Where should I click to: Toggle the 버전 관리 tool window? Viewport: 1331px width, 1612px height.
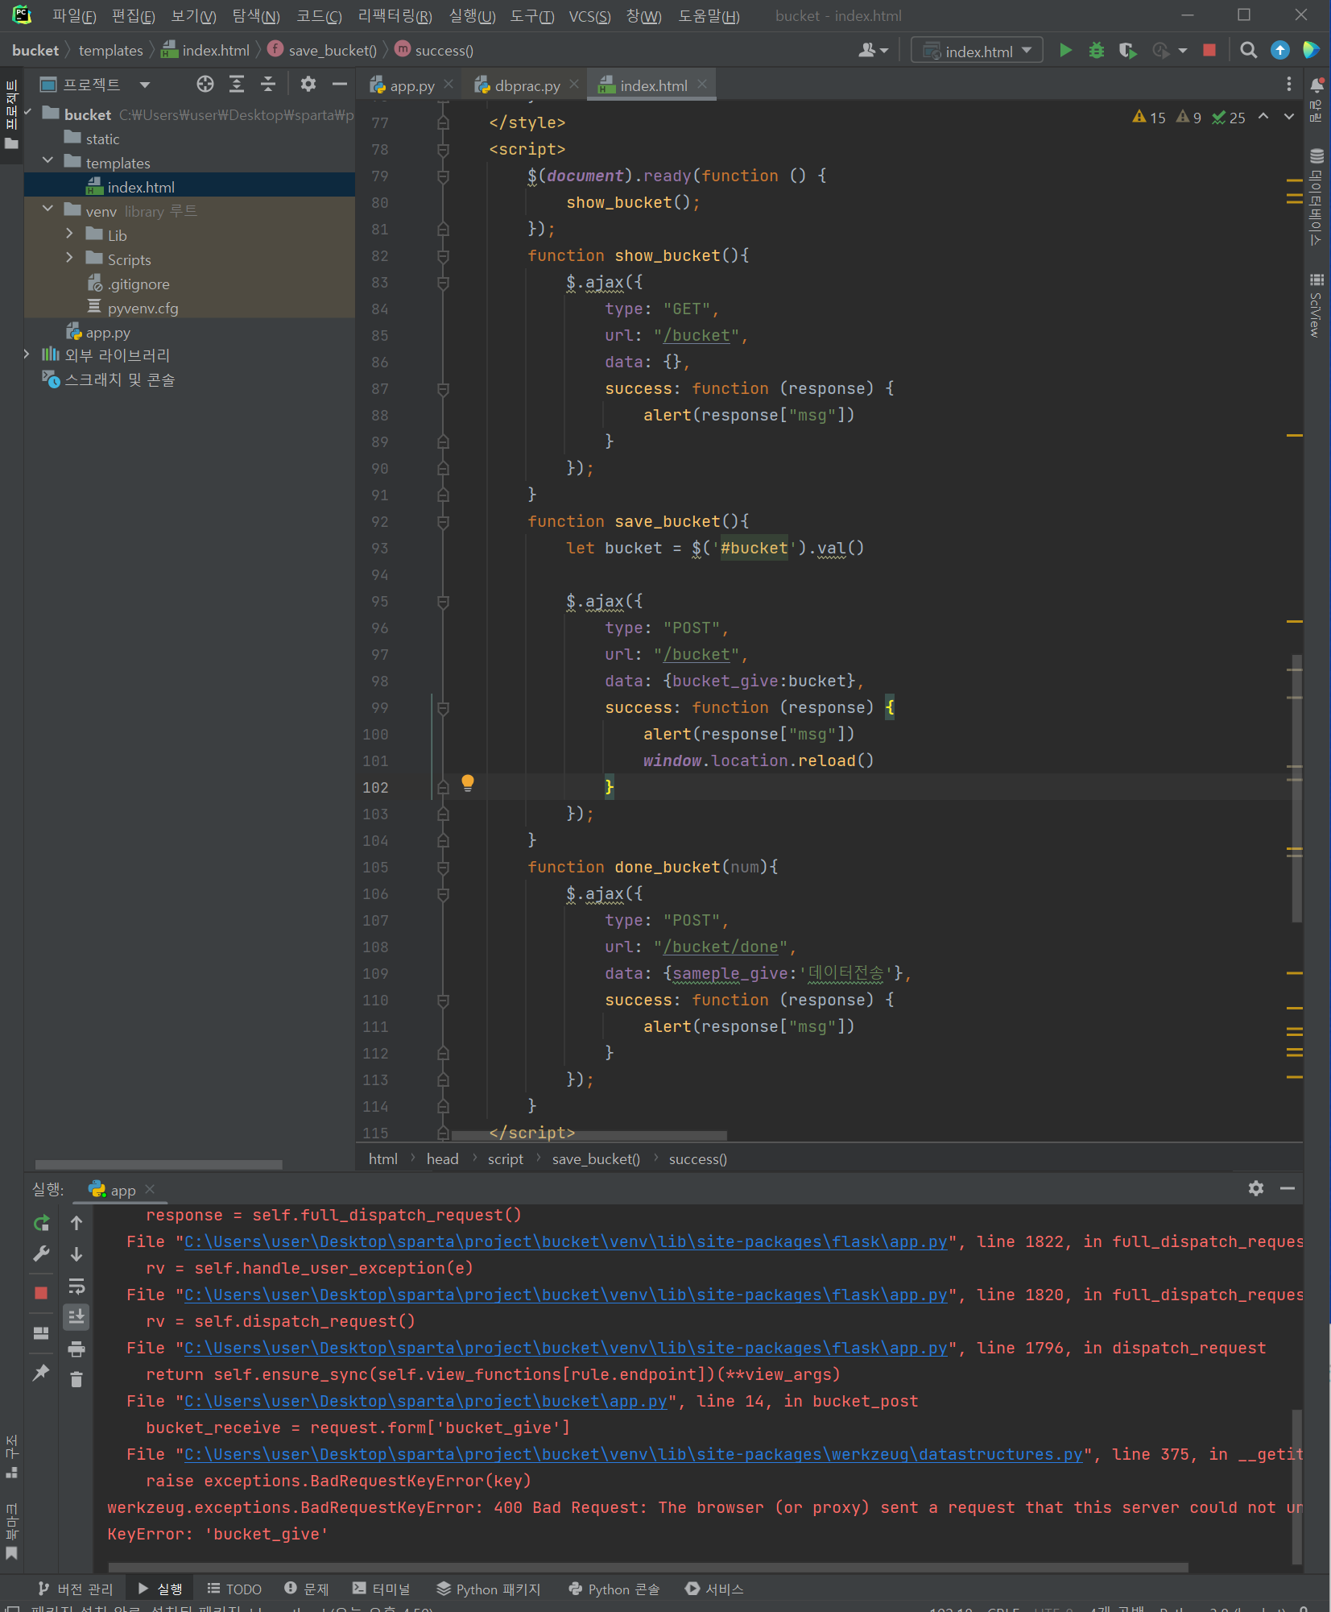click(x=75, y=1589)
